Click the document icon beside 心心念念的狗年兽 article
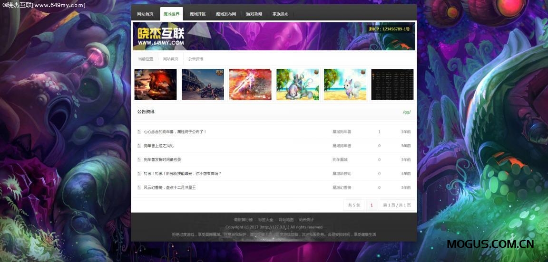 (x=139, y=132)
